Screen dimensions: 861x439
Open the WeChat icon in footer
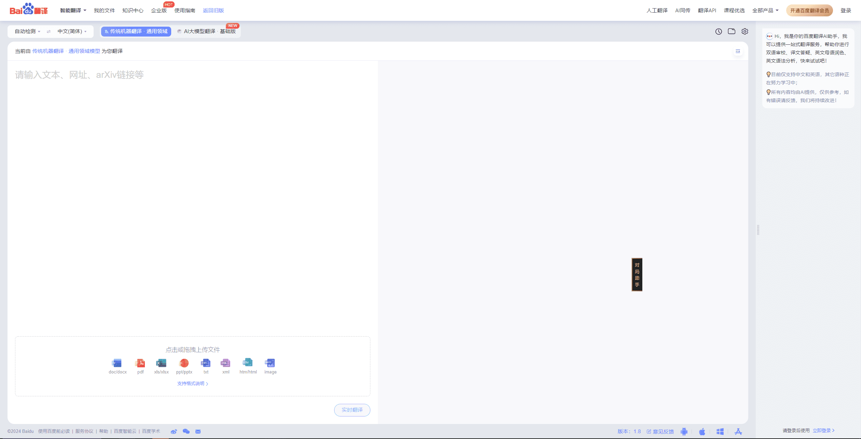[186, 431]
